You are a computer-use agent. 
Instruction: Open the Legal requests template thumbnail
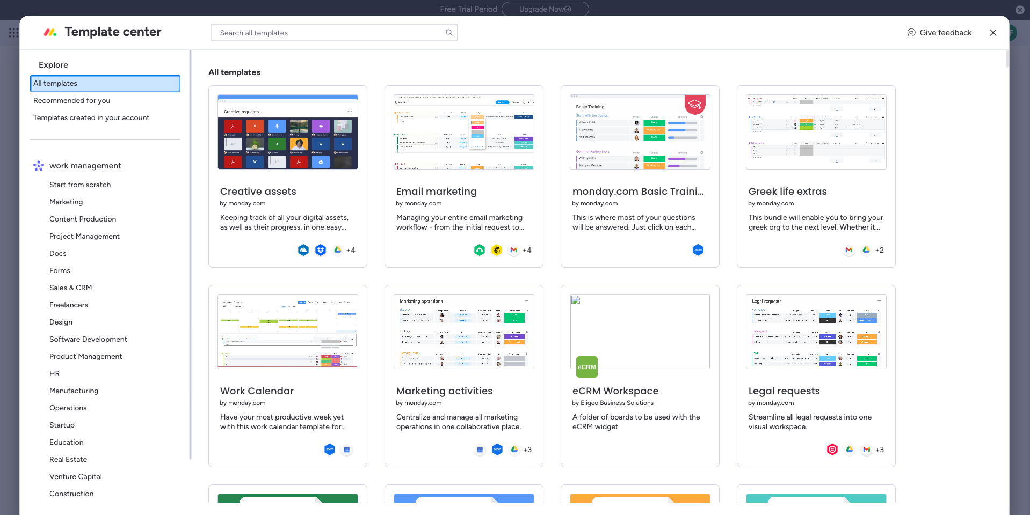tap(816, 332)
